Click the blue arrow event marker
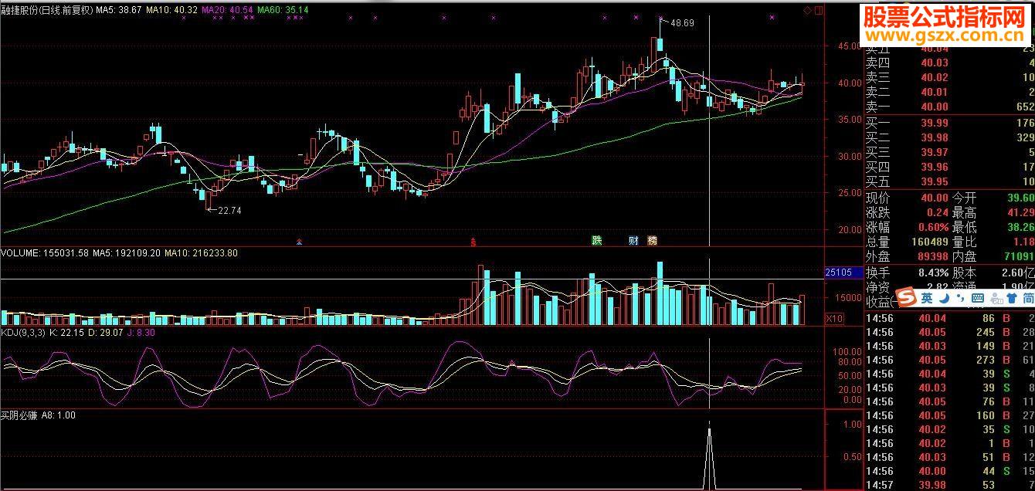1035x491 pixels. (x=300, y=242)
